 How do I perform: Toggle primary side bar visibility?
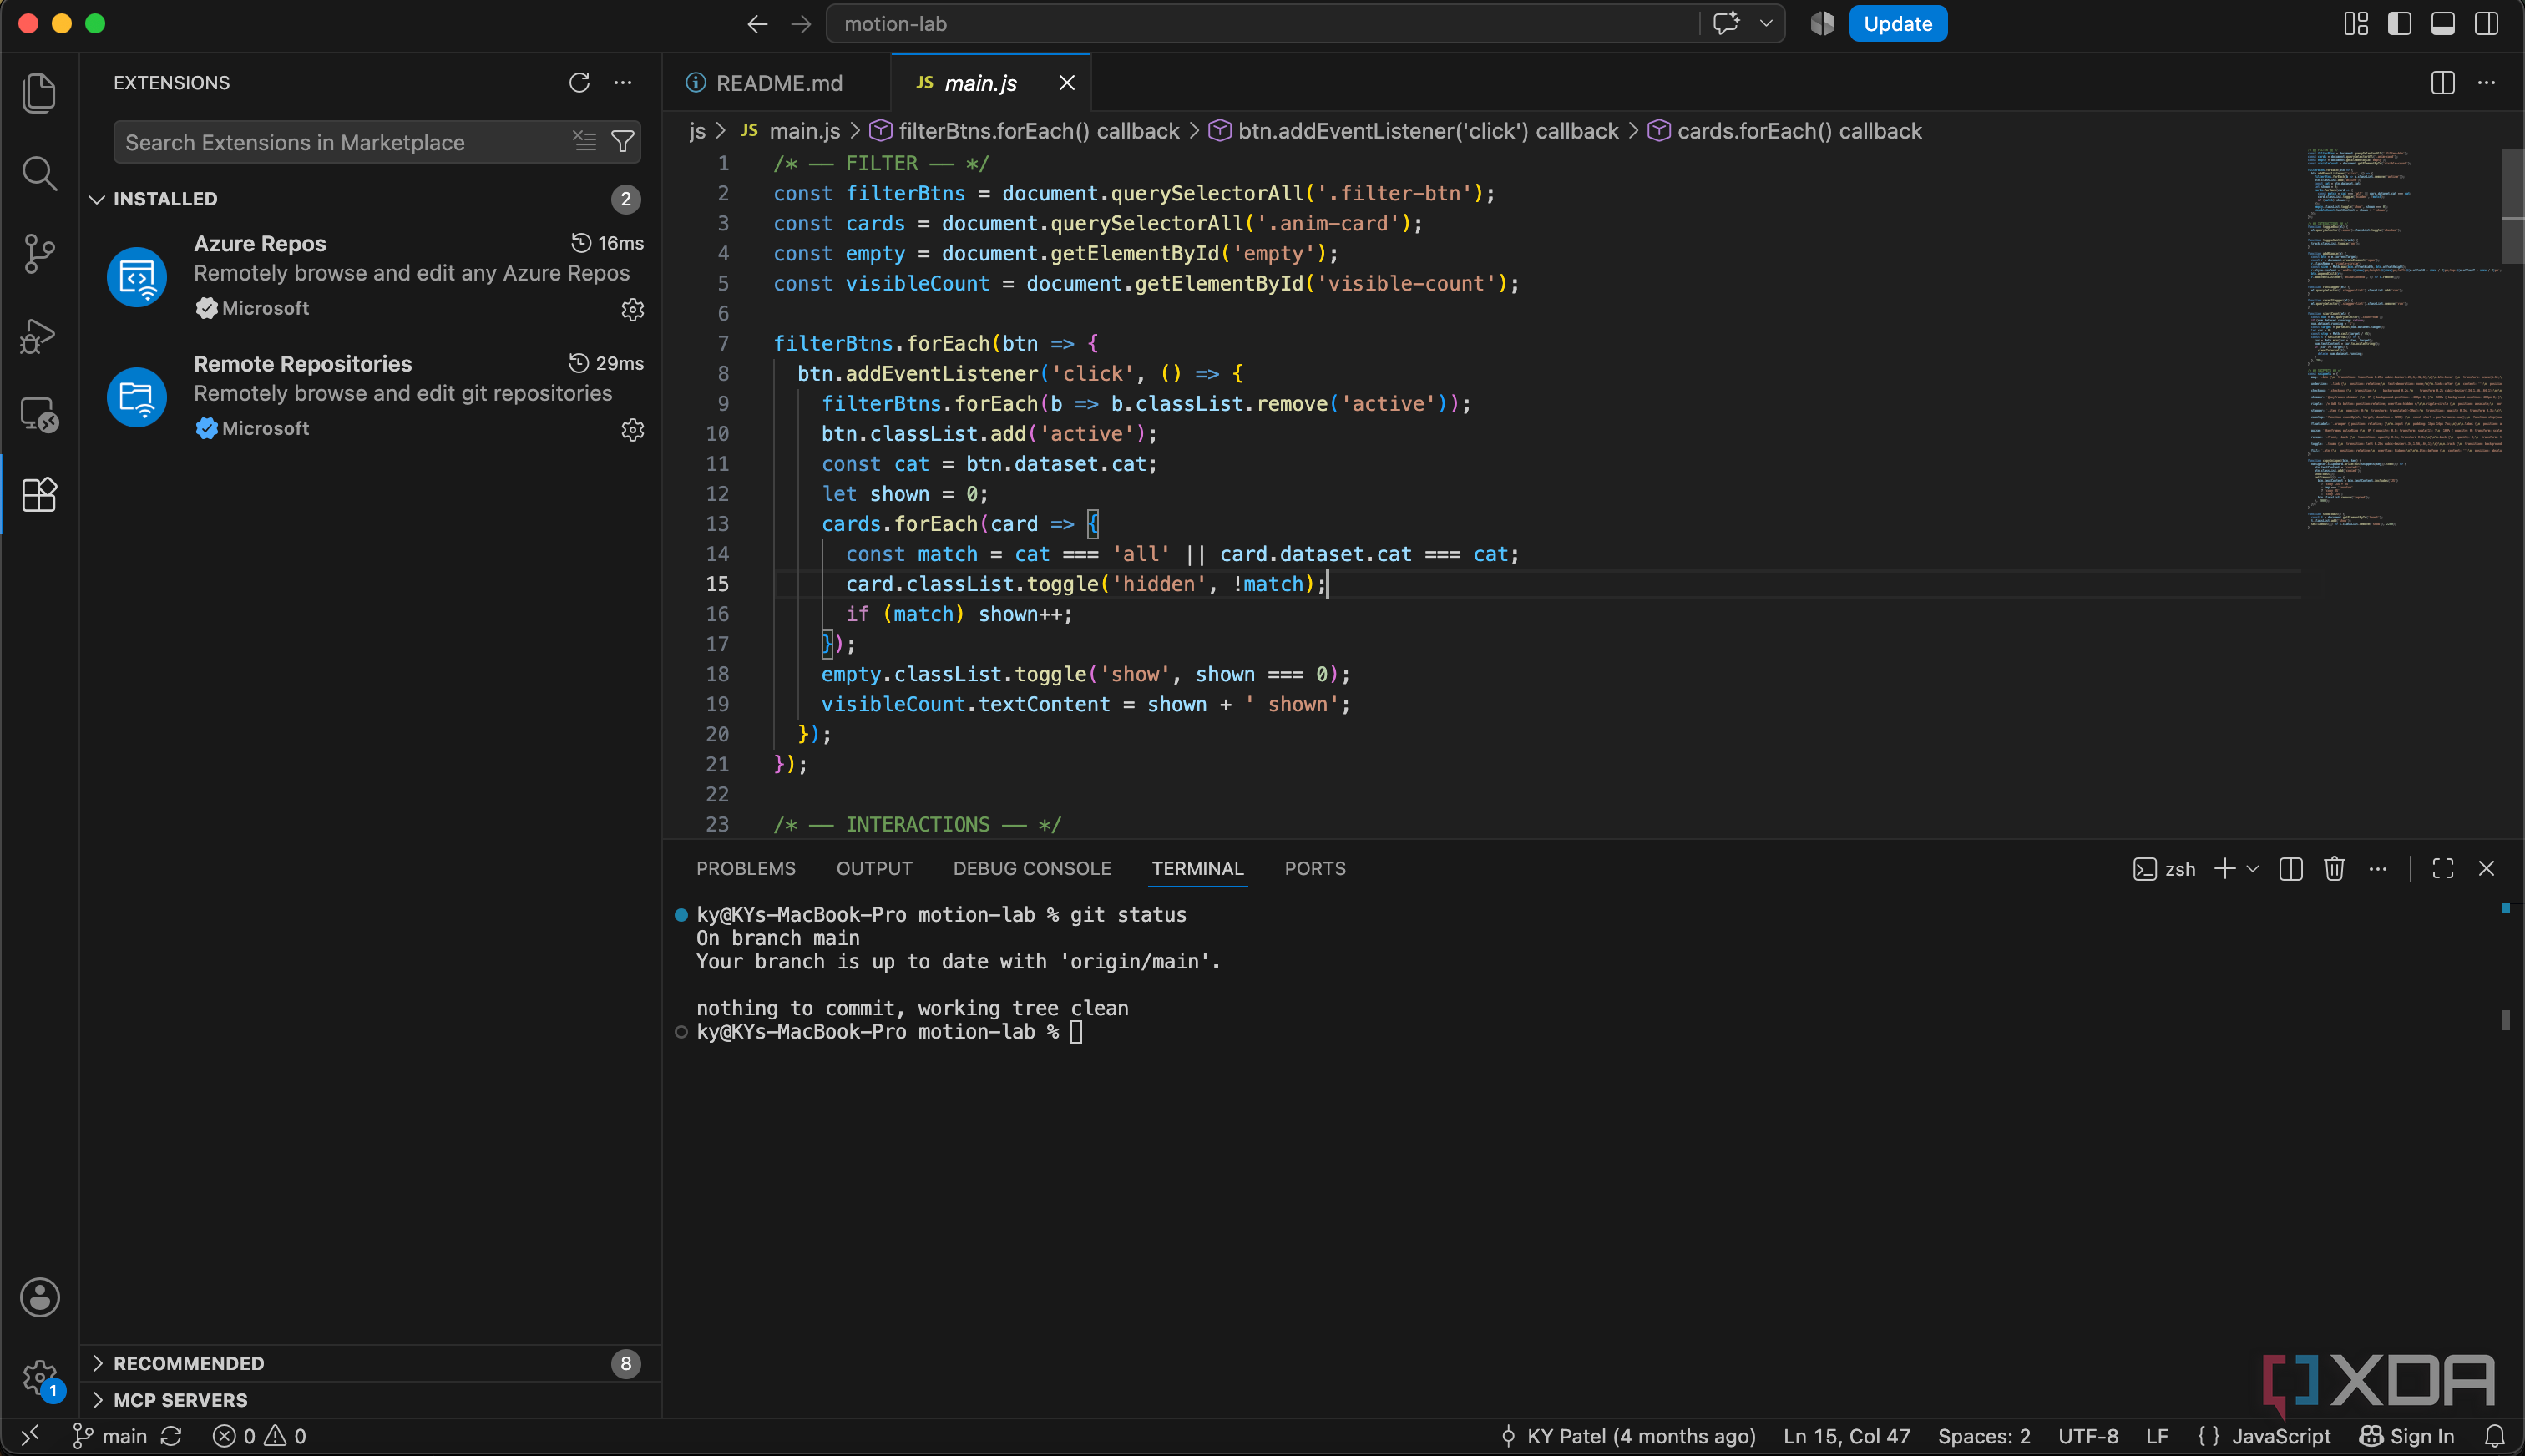(2399, 24)
